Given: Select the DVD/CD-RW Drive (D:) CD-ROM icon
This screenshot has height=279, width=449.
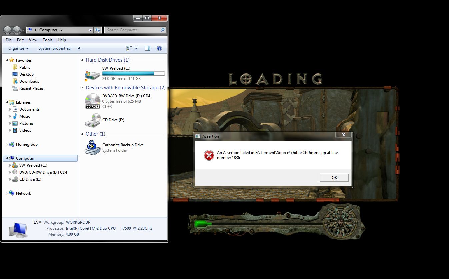Looking at the screenshot, I should (x=93, y=101).
